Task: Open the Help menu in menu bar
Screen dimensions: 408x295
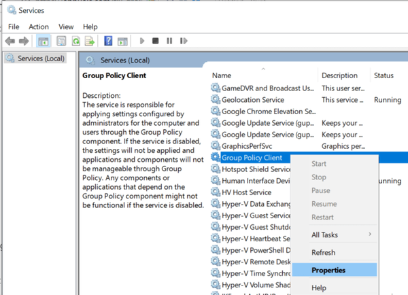Action: coord(90,27)
